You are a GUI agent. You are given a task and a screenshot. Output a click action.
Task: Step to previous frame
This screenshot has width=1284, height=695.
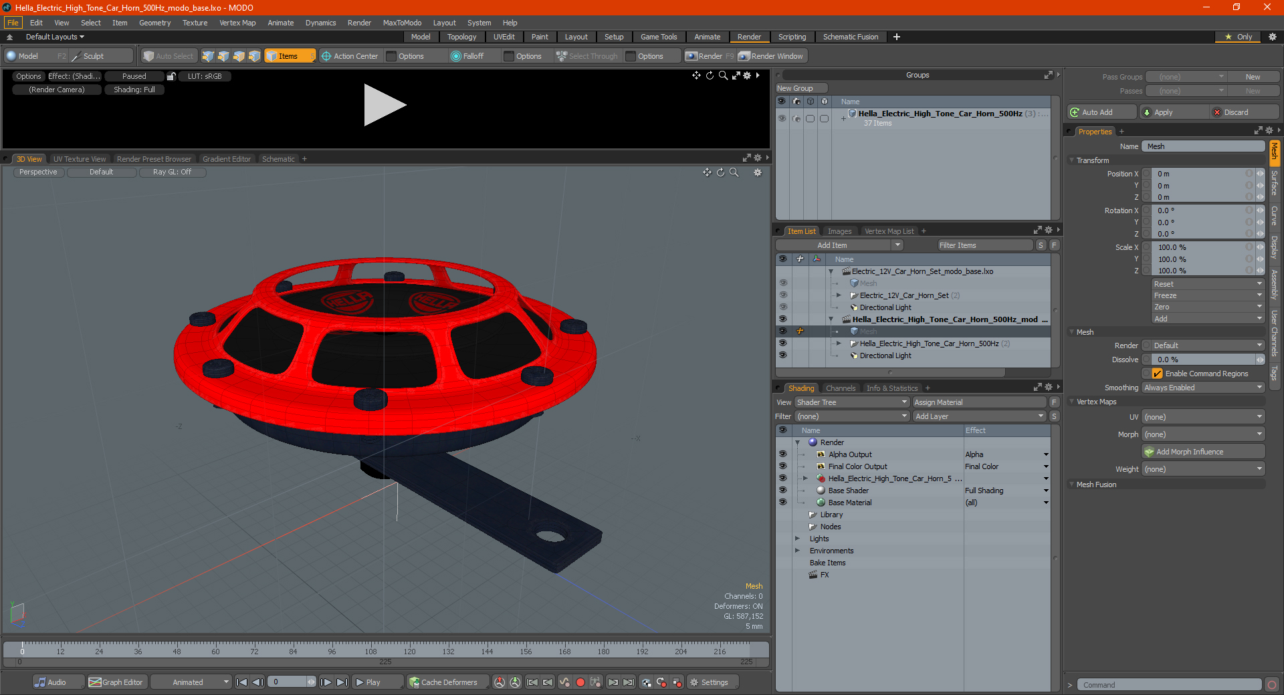point(257,682)
